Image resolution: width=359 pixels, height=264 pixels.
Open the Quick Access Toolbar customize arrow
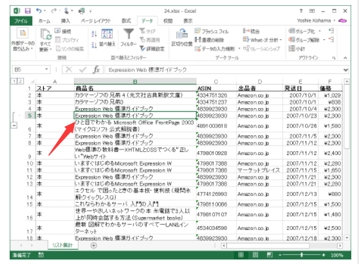point(91,11)
